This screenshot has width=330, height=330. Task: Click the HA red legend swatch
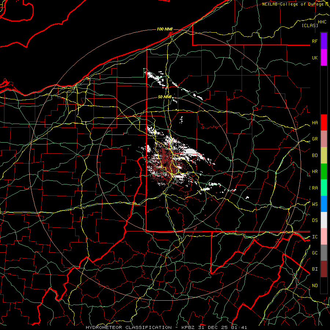[324, 122]
